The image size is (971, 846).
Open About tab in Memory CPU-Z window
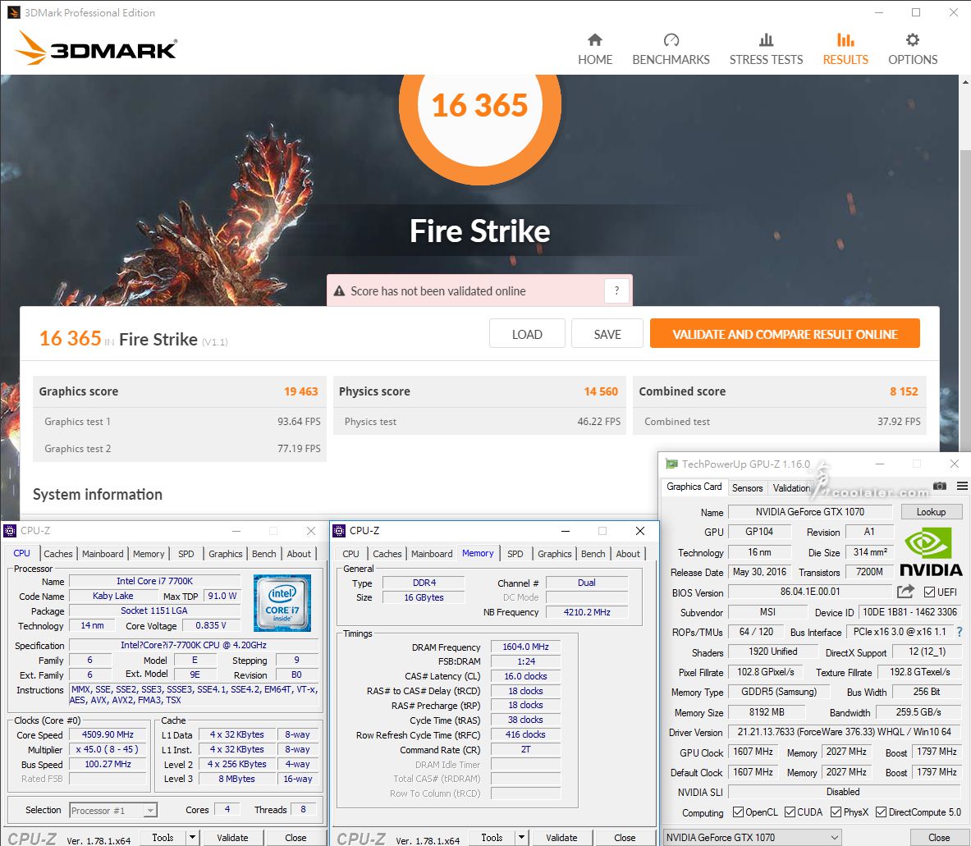point(628,554)
